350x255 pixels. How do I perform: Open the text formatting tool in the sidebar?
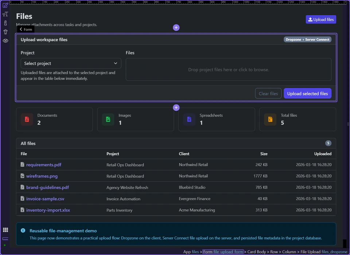click(5, 14)
